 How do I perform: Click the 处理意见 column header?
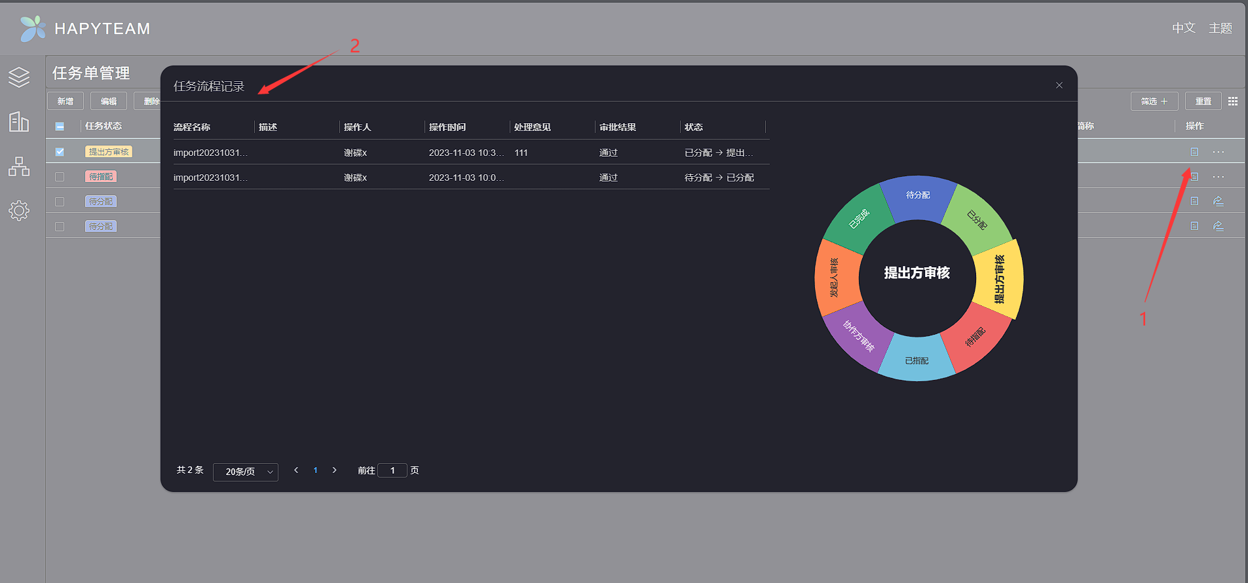533,127
